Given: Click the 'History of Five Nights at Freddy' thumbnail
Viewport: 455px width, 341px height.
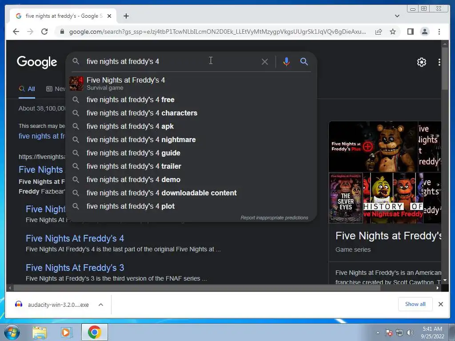Looking at the screenshot, I should tap(393, 198).
